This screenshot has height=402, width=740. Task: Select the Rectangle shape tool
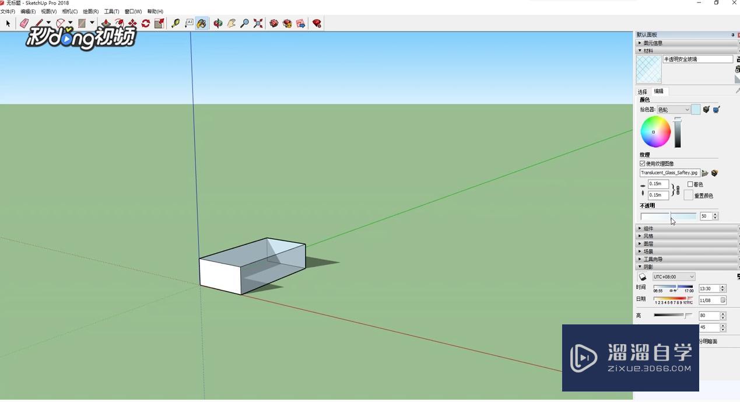[x=82, y=23]
